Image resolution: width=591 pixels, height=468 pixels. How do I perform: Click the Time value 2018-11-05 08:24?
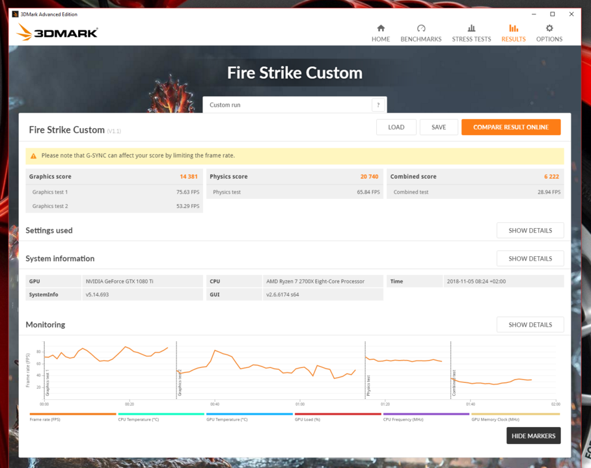476,281
